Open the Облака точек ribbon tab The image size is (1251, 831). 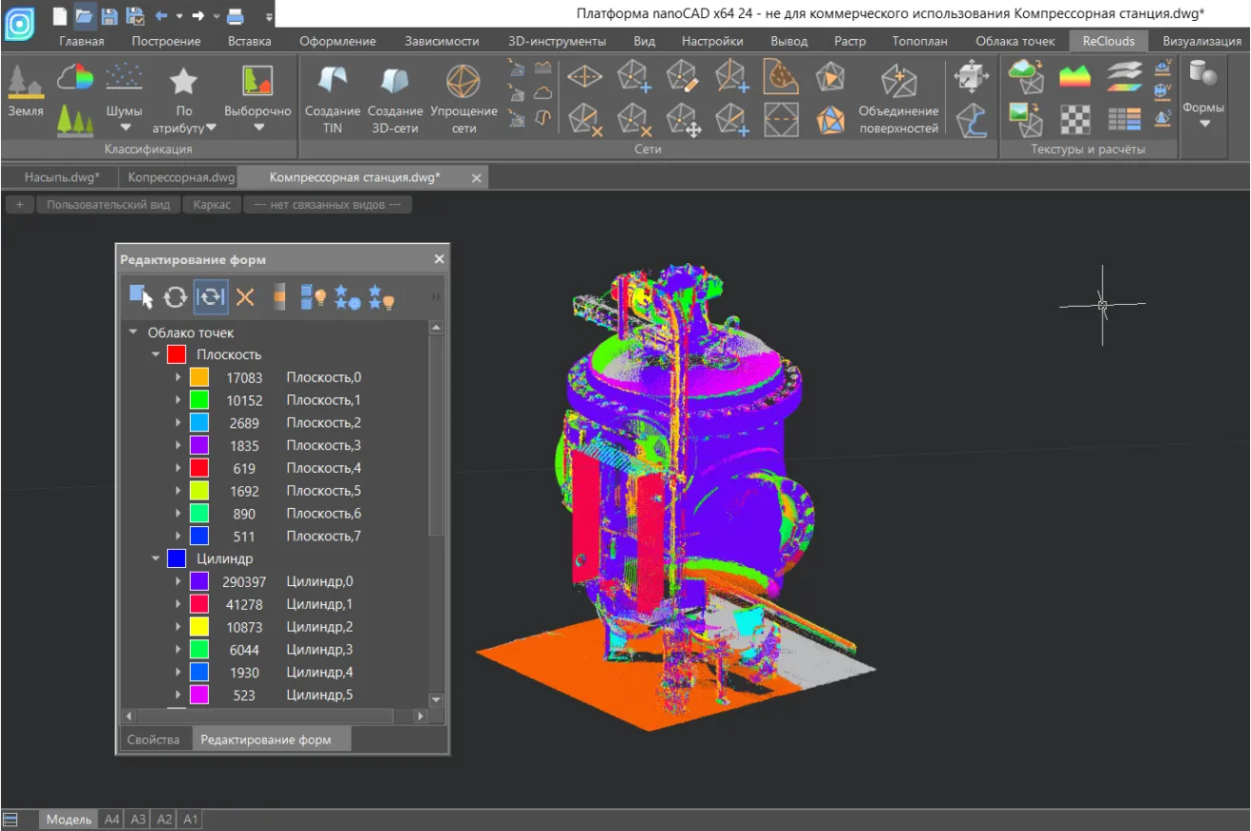1015,41
